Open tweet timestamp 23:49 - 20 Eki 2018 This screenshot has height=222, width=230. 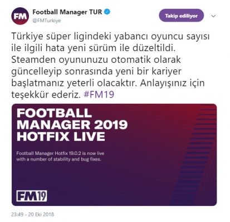coord(33,214)
